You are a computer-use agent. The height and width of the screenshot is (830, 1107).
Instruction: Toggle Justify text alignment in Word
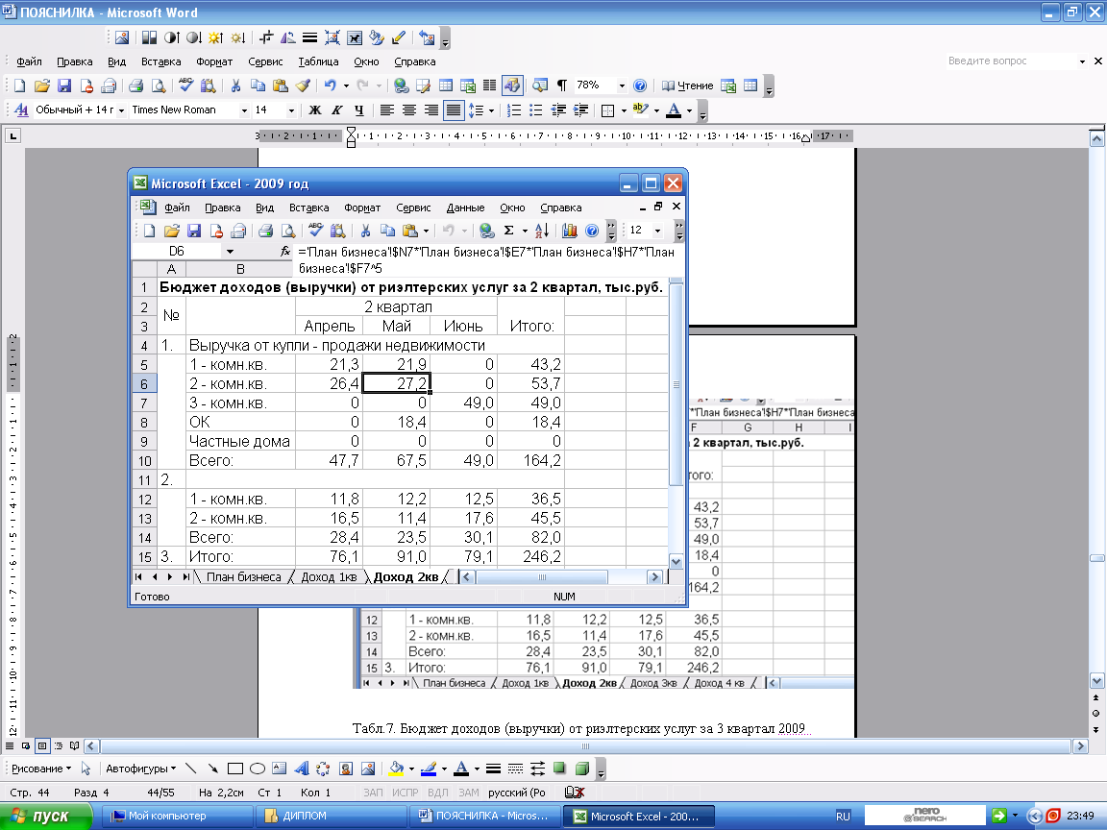[x=454, y=110]
